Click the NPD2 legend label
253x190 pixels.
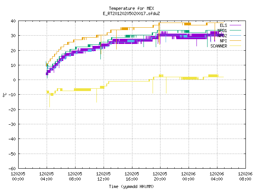222,36
